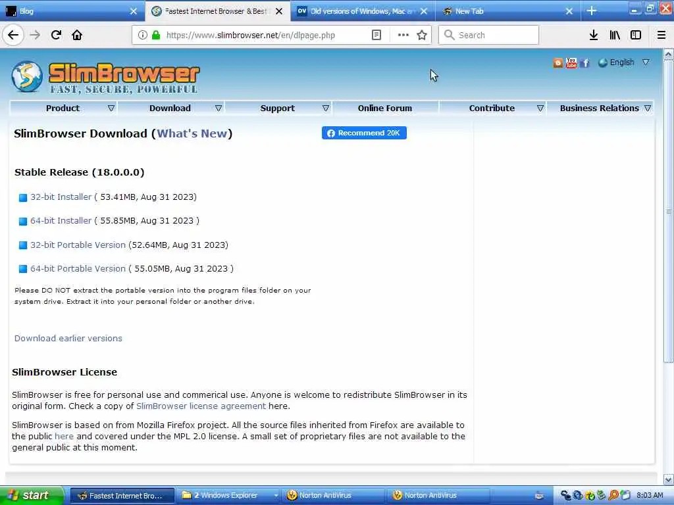Expand the Support menu arrow
This screenshot has width=674, height=505.
click(x=326, y=108)
